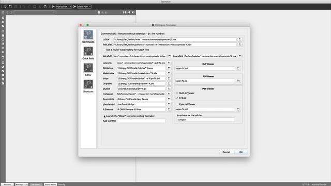Open the View PDF command dropdown
This screenshot has height=186, width=331.
[84, 7]
